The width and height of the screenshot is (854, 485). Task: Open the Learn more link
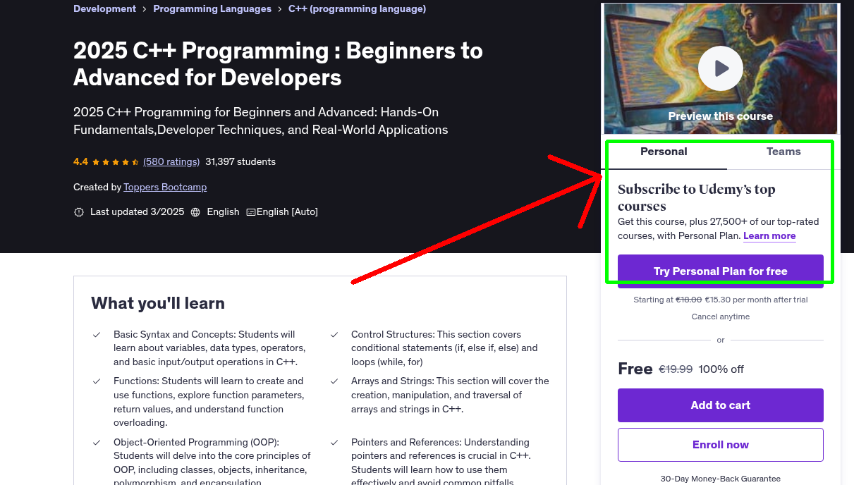tap(769, 235)
